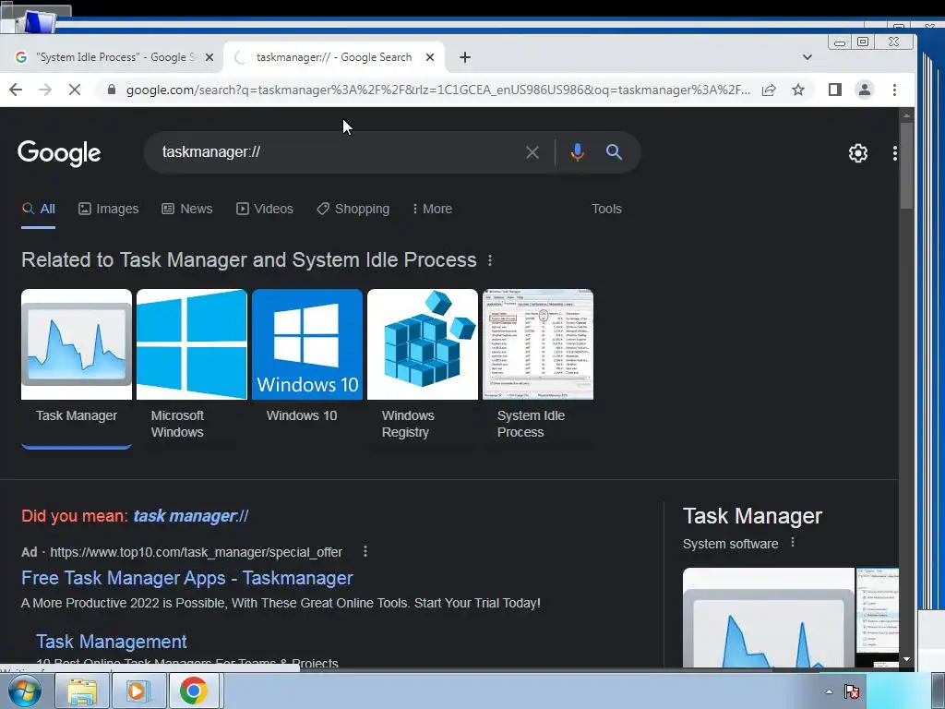Select the All results tab
The width and height of the screenshot is (945, 709).
click(39, 209)
